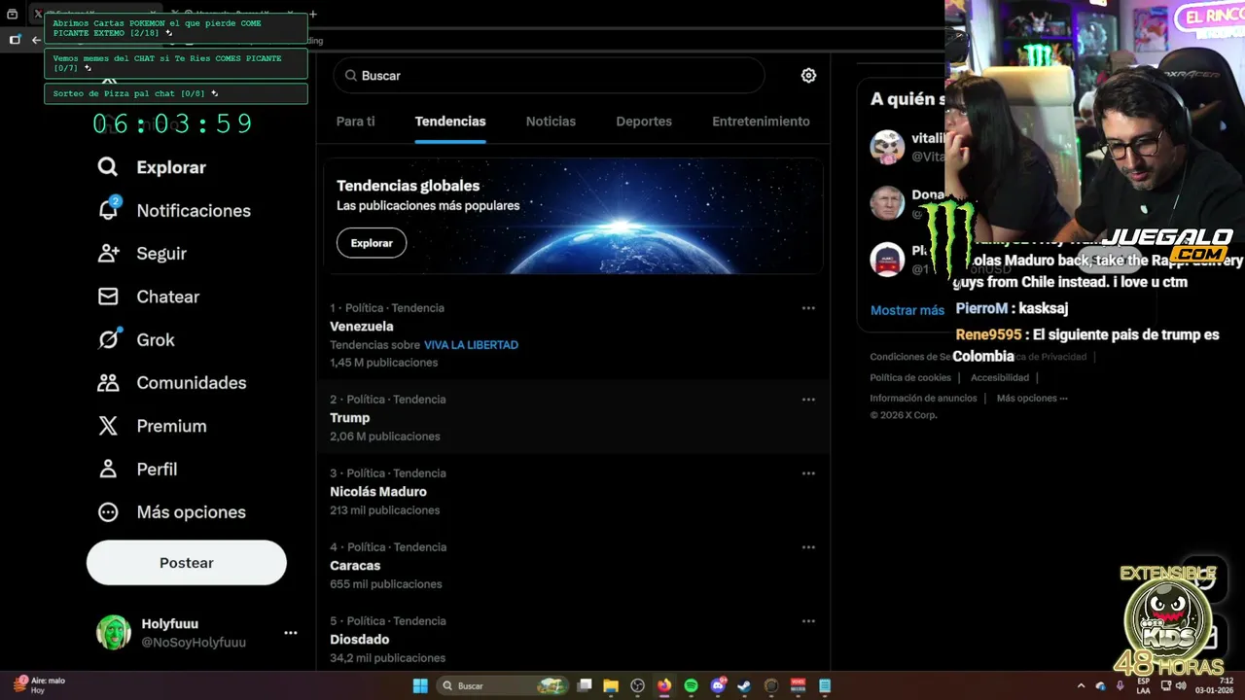Viewport: 1245px width, 700px height.
Task: Show hidden system tray icons
Action: 1081,685
